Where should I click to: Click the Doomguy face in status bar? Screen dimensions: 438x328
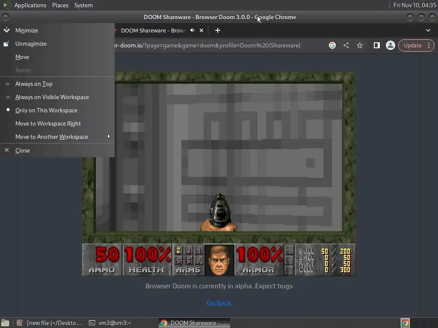[x=219, y=260]
